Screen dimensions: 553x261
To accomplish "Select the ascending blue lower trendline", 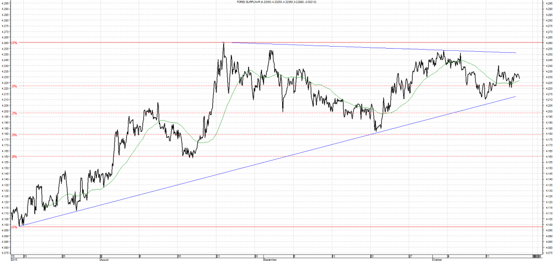I will click(268, 161).
